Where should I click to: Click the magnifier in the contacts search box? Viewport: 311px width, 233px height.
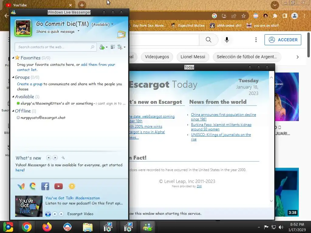coord(92,47)
